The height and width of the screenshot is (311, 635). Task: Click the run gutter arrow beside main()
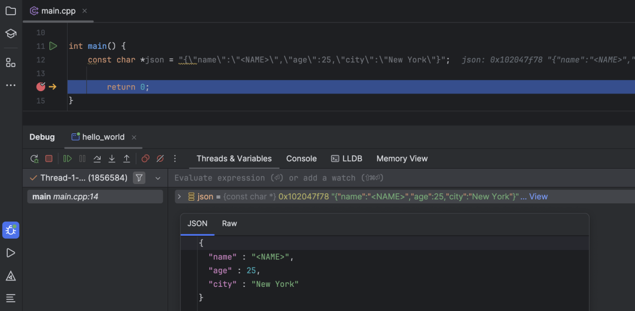pyautogui.click(x=53, y=46)
